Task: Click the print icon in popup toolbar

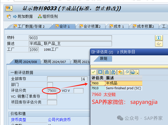Action: pyautogui.click(x=133, y=72)
